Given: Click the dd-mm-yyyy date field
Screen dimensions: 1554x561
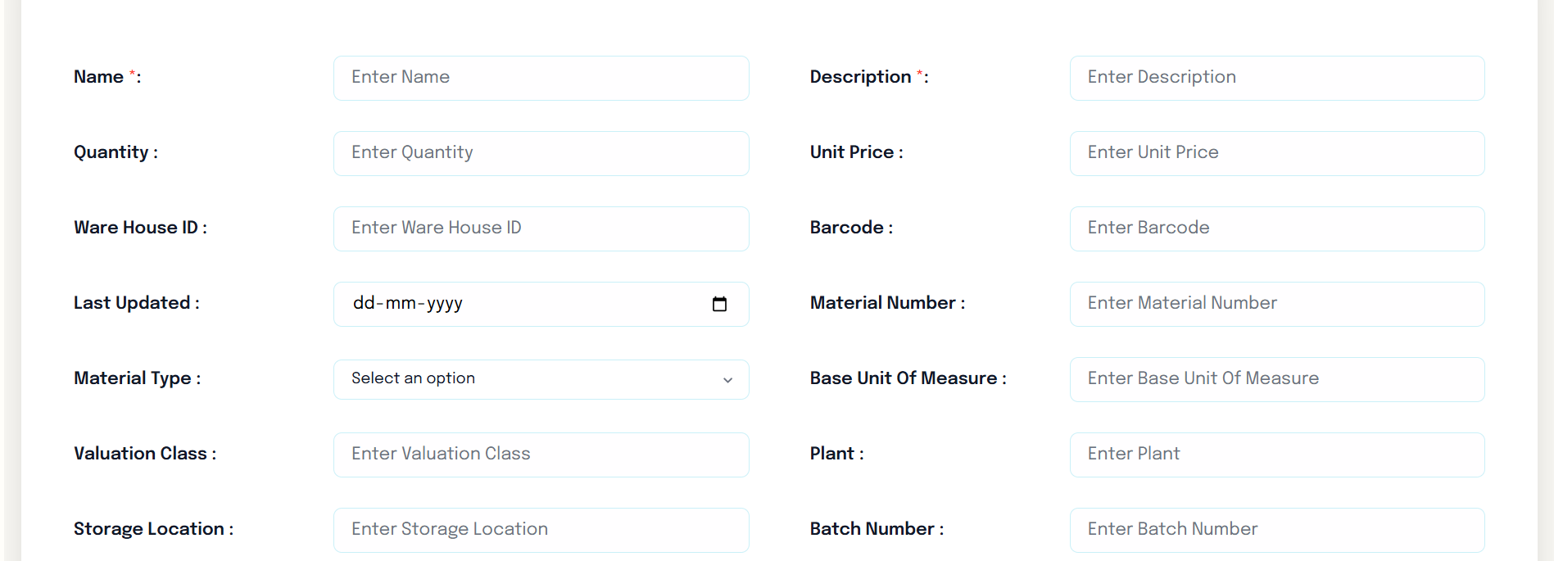Looking at the screenshot, I should pyautogui.click(x=541, y=304).
